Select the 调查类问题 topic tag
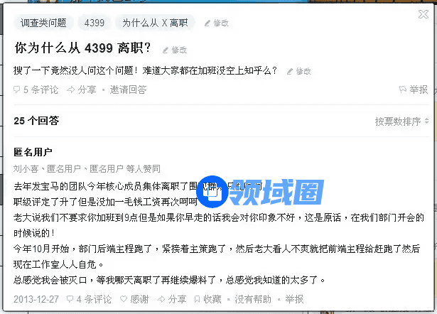Image resolution: width=437 pixels, height=314 pixels. pos(43,23)
